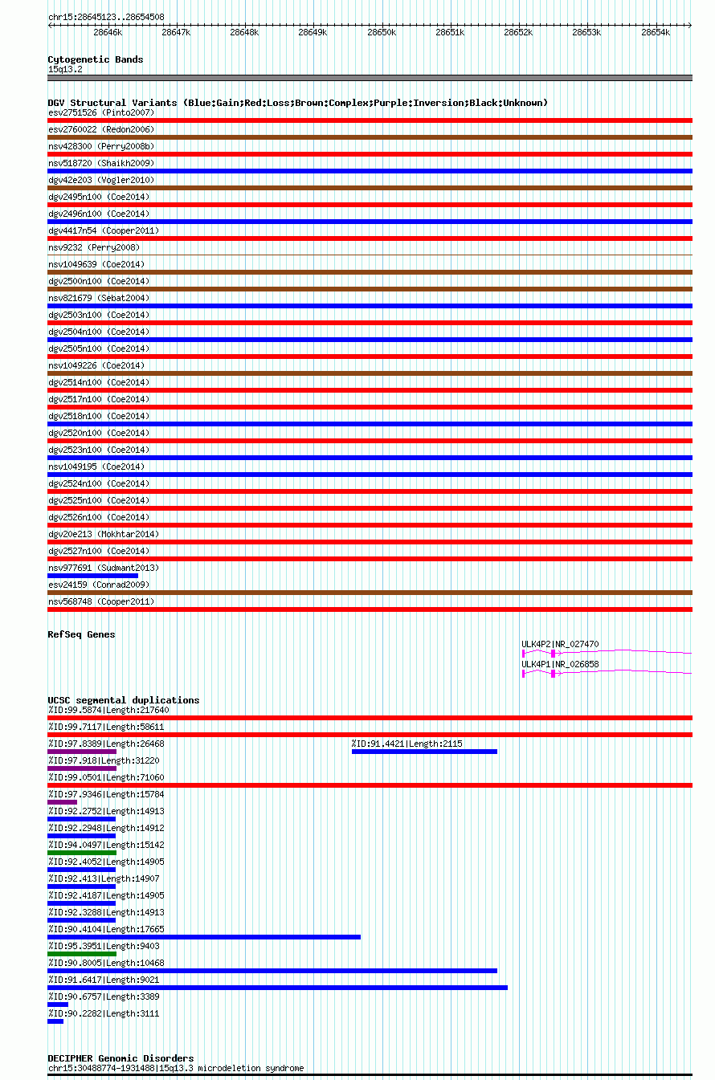Click the dgv2495n100 (Coe2014) label

click(99, 197)
